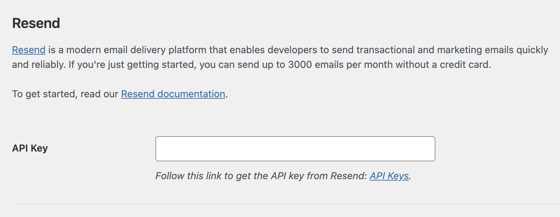This screenshot has height=217, width=560.
Task: Click the Resend section heading
Action: 36,23
